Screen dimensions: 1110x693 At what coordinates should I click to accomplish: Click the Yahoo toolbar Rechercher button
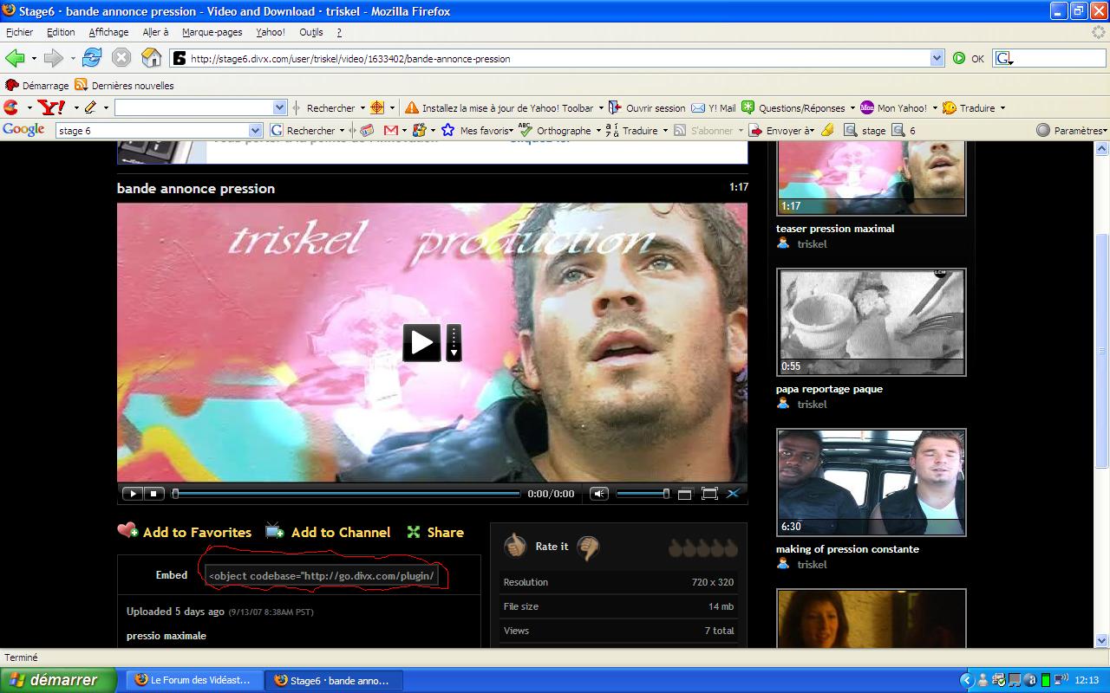coord(330,107)
